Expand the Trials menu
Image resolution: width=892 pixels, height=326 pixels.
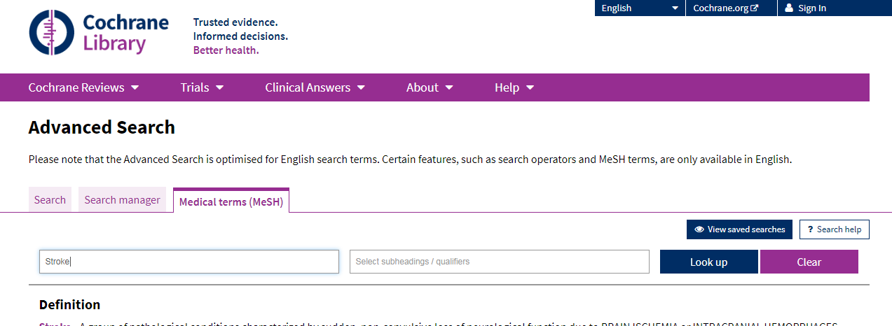[x=202, y=87]
